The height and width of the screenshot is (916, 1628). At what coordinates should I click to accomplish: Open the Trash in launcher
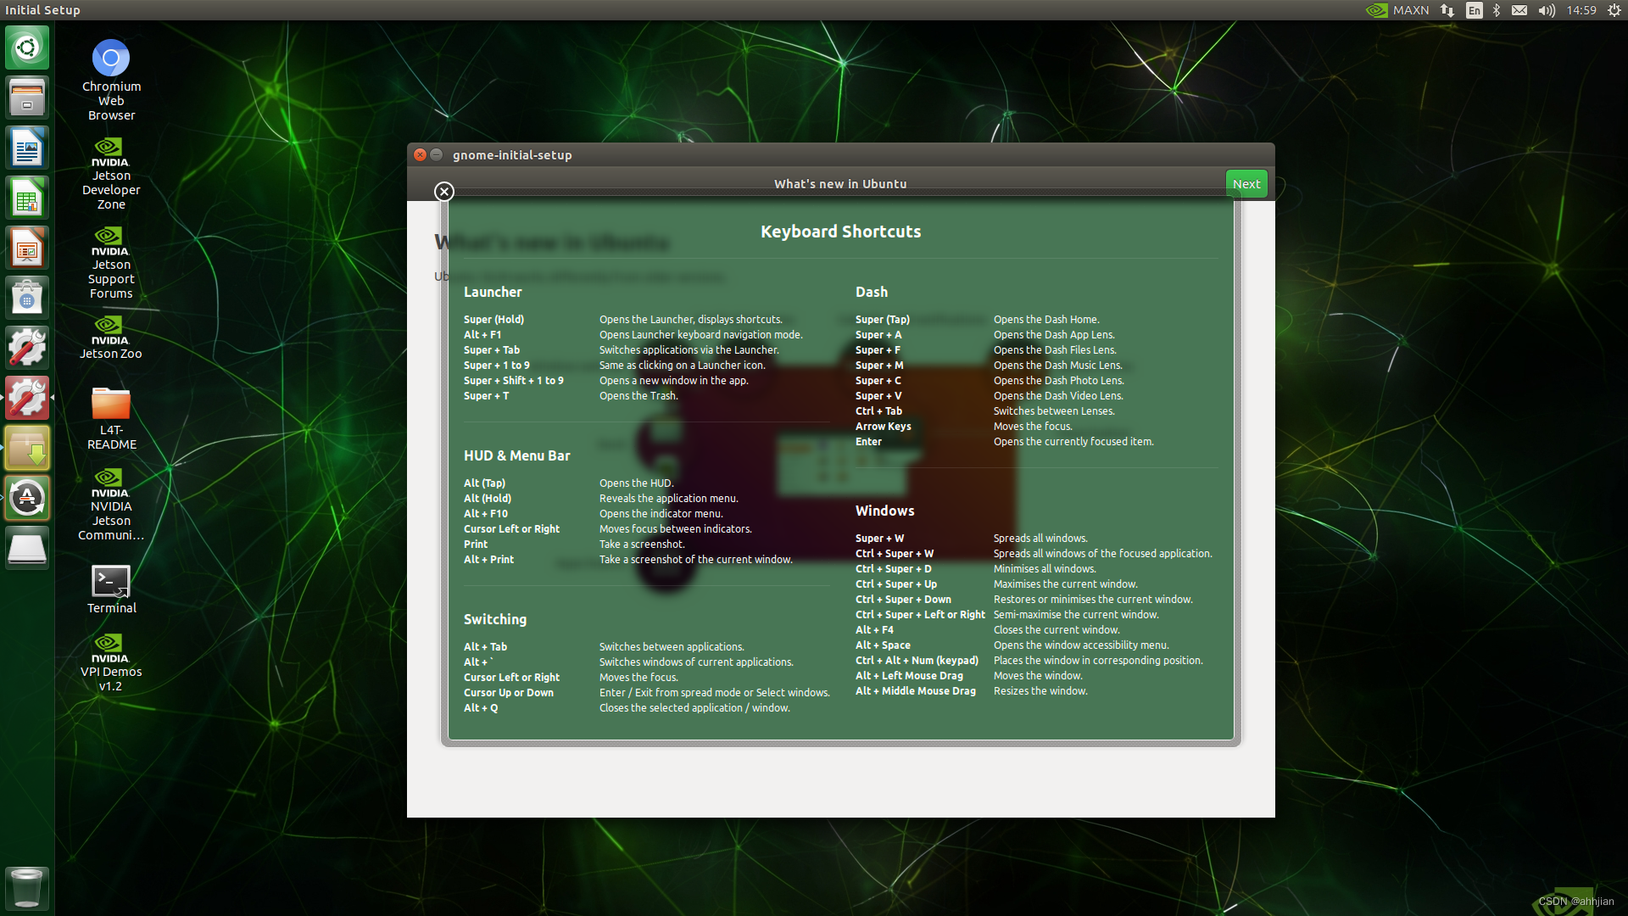coord(27,887)
